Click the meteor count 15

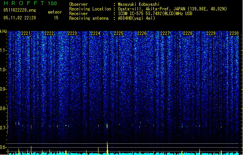(56, 18)
